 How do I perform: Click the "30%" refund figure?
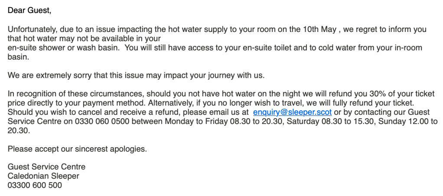295,94
